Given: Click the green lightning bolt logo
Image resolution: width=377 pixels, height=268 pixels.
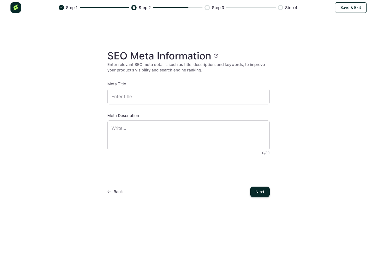Looking at the screenshot, I should pyautogui.click(x=16, y=8).
